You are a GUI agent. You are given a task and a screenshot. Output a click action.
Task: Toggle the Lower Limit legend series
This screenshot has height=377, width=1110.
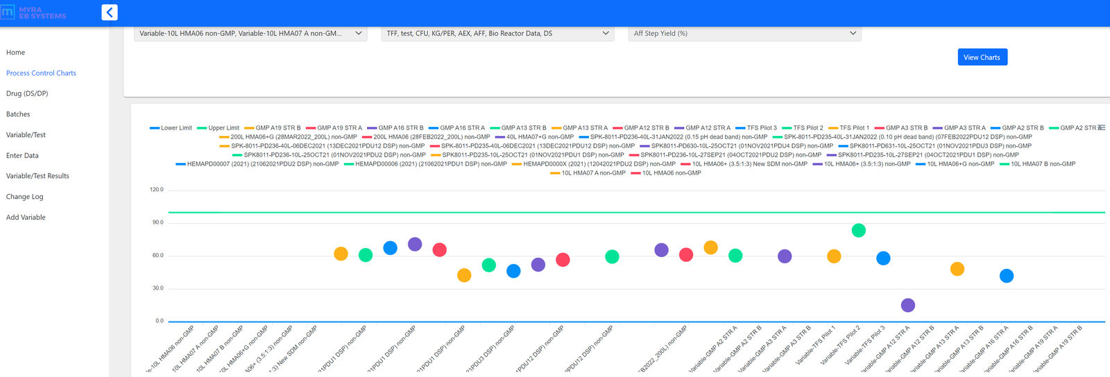pos(171,128)
